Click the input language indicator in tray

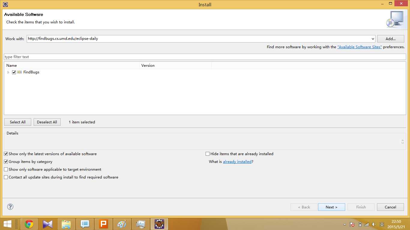tap(382, 224)
